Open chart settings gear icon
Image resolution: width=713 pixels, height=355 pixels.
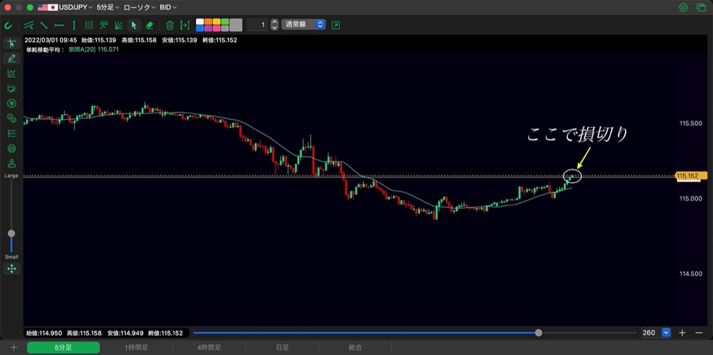pos(683,8)
